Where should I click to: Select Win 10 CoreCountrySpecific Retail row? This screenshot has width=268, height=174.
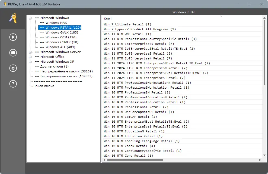(x=182, y=151)
